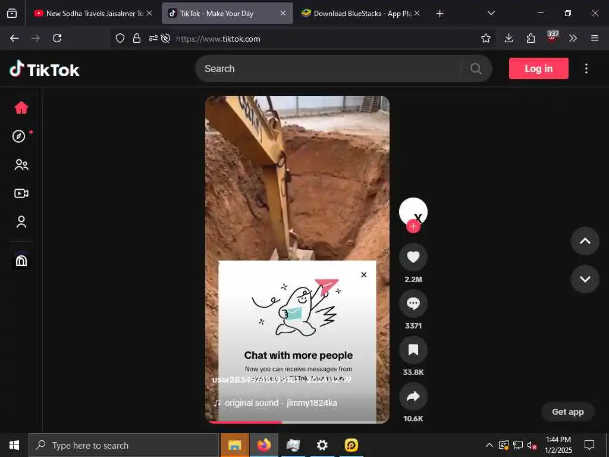Viewport: 609px width, 457px height.
Task: Close the Sodha Travels tab
Action: pyautogui.click(x=149, y=13)
